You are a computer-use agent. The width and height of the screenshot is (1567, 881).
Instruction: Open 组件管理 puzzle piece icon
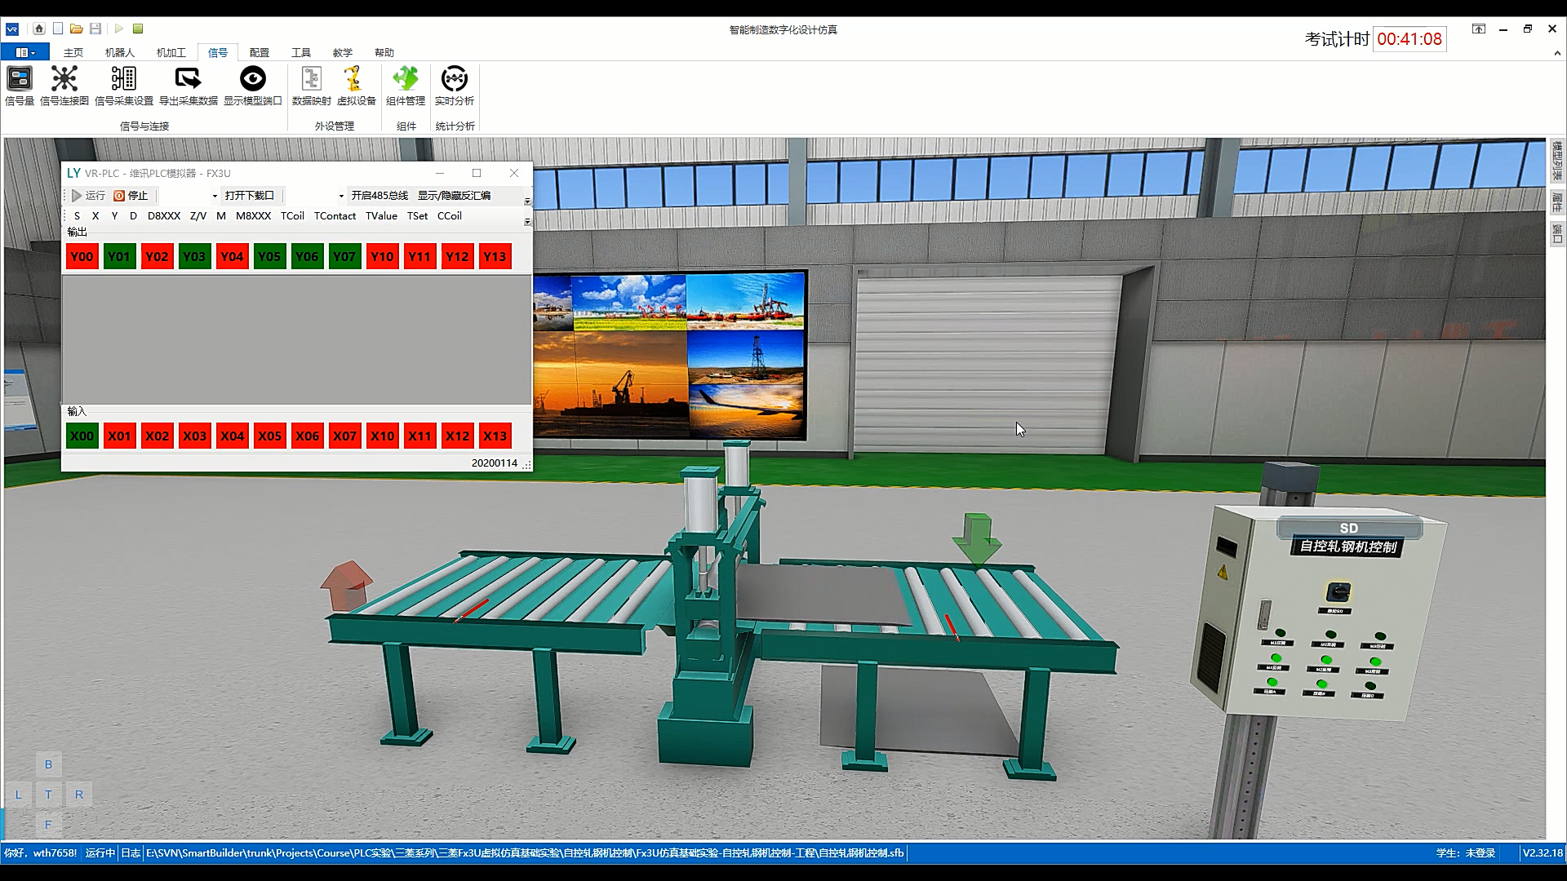tap(406, 86)
